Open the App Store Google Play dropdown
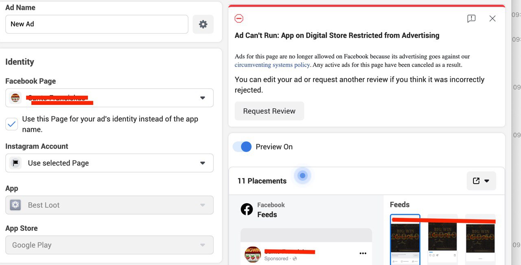This screenshot has height=265, width=521. tap(109, 245)
